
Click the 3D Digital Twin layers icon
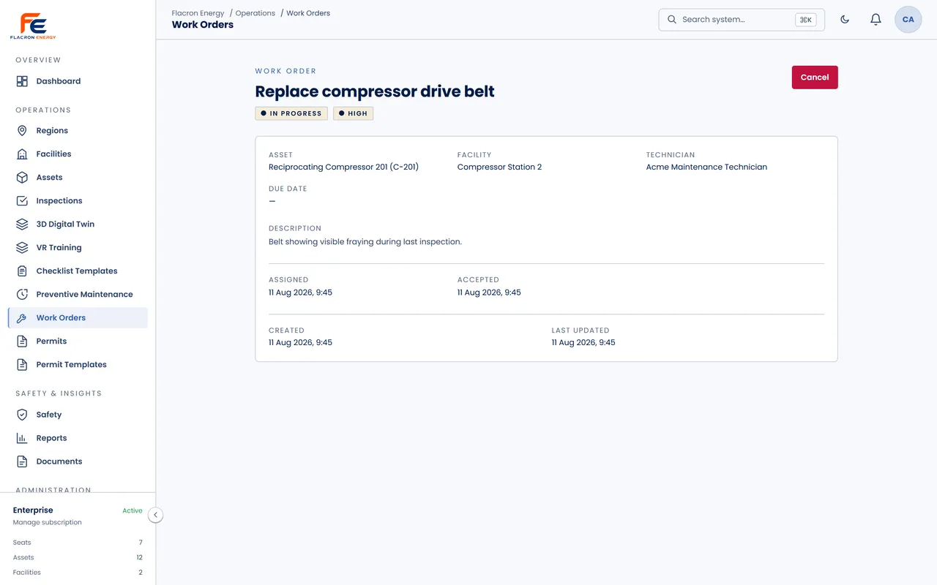22,224
